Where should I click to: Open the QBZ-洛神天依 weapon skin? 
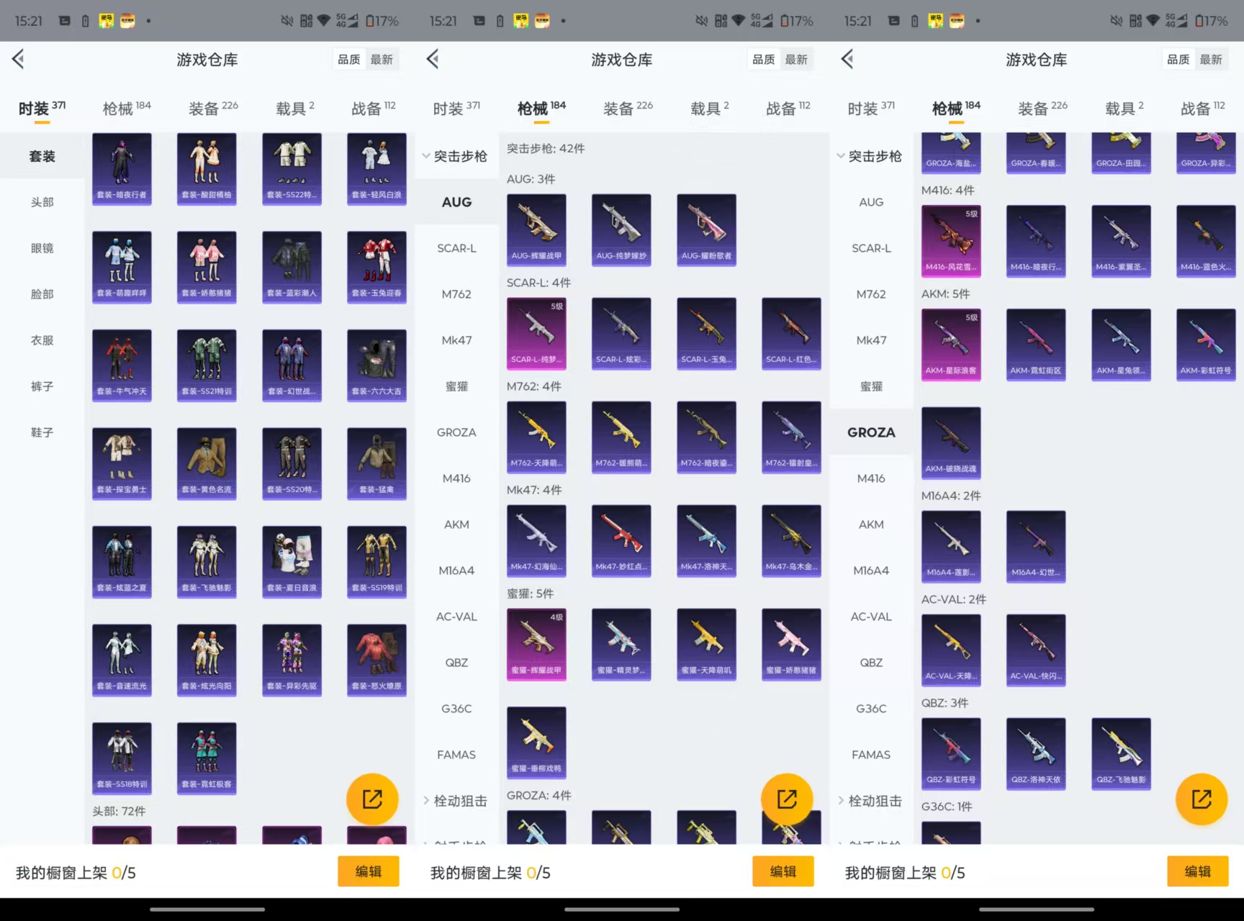tap(1036, 753)
